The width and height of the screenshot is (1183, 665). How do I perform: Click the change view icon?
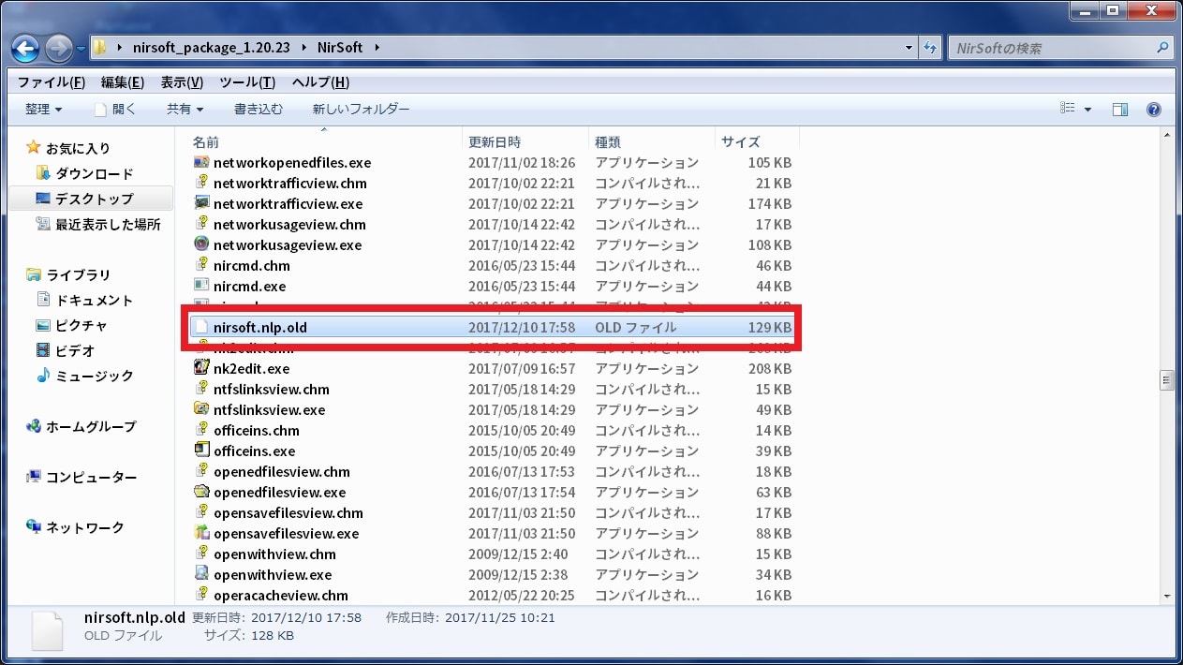[1067, 109]
